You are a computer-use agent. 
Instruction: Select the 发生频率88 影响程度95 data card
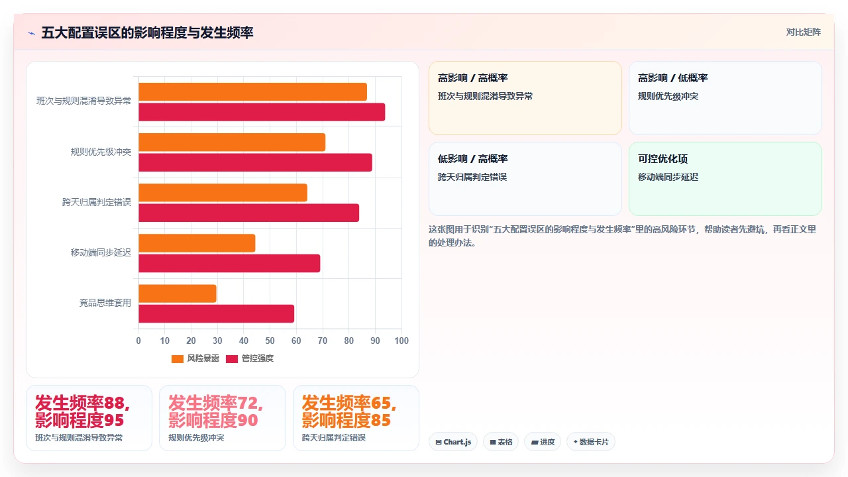89,418
